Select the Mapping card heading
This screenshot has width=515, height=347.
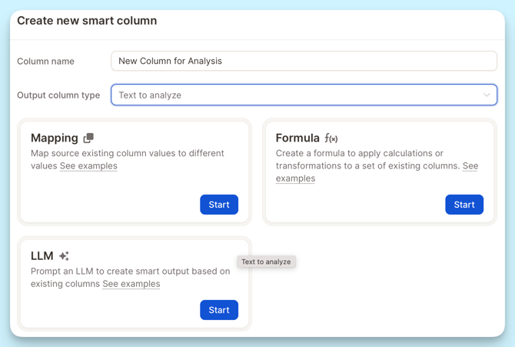54,138
